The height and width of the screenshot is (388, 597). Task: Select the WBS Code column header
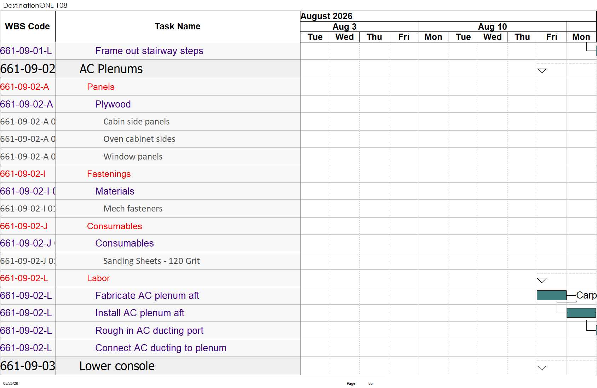[28, 27]
